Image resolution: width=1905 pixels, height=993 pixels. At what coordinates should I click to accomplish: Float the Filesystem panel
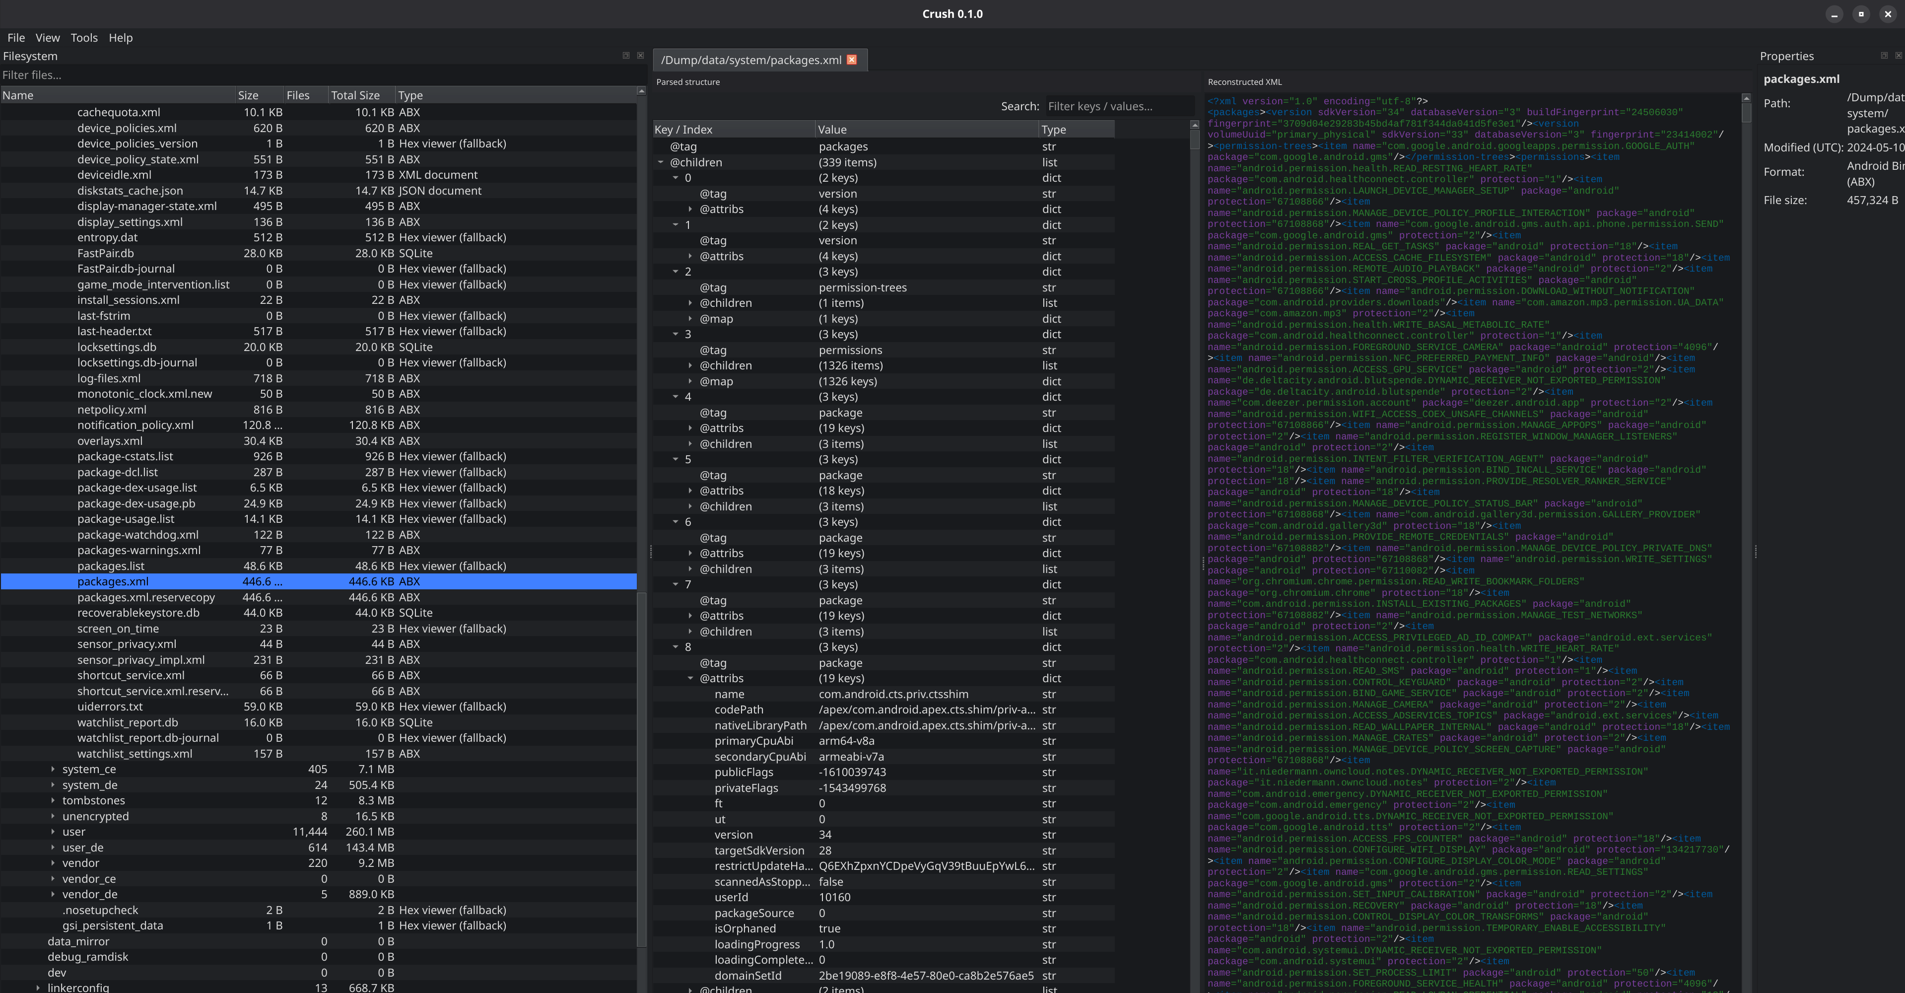(625, 56)
